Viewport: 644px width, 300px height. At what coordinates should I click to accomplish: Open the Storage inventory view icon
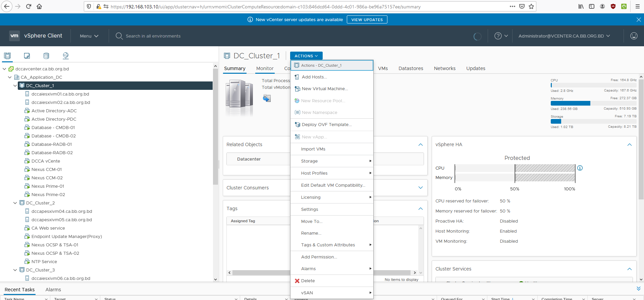point(46,56)
